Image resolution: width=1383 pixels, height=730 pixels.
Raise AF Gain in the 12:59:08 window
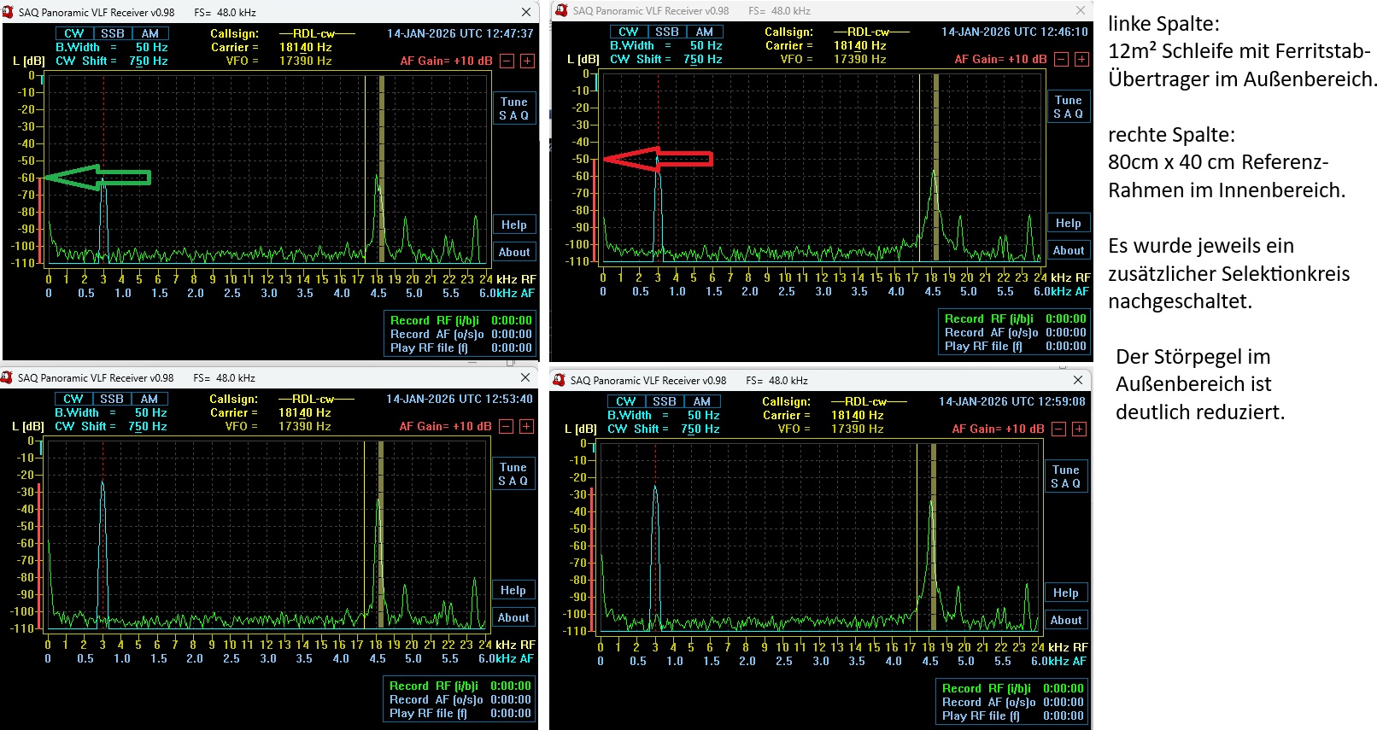click(1080, 429)
